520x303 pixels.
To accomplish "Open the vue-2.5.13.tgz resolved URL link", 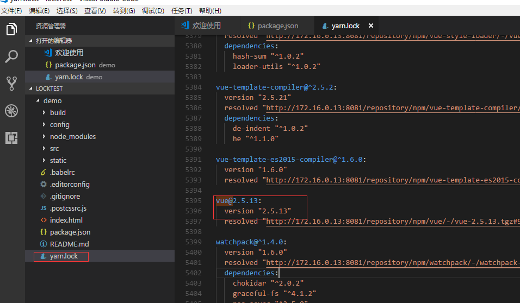I will click(x=393, y=221).
